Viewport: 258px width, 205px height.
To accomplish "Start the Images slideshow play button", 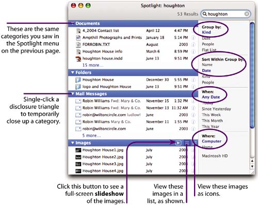I will pyautogui.click(x=178, y=143).
